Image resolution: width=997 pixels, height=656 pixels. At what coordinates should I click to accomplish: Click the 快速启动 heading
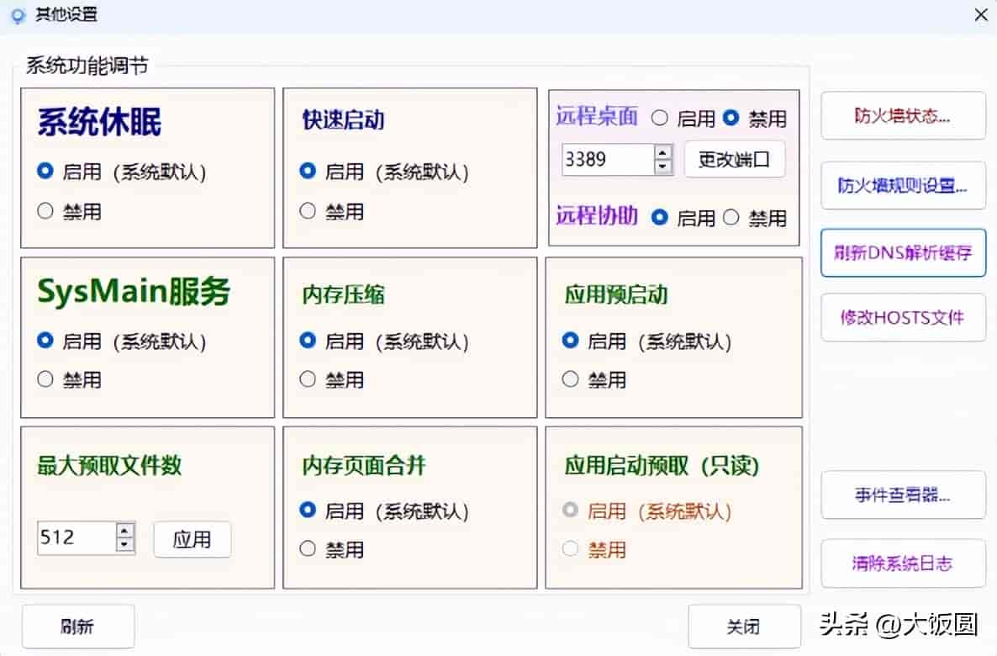(x=343, y=119)
